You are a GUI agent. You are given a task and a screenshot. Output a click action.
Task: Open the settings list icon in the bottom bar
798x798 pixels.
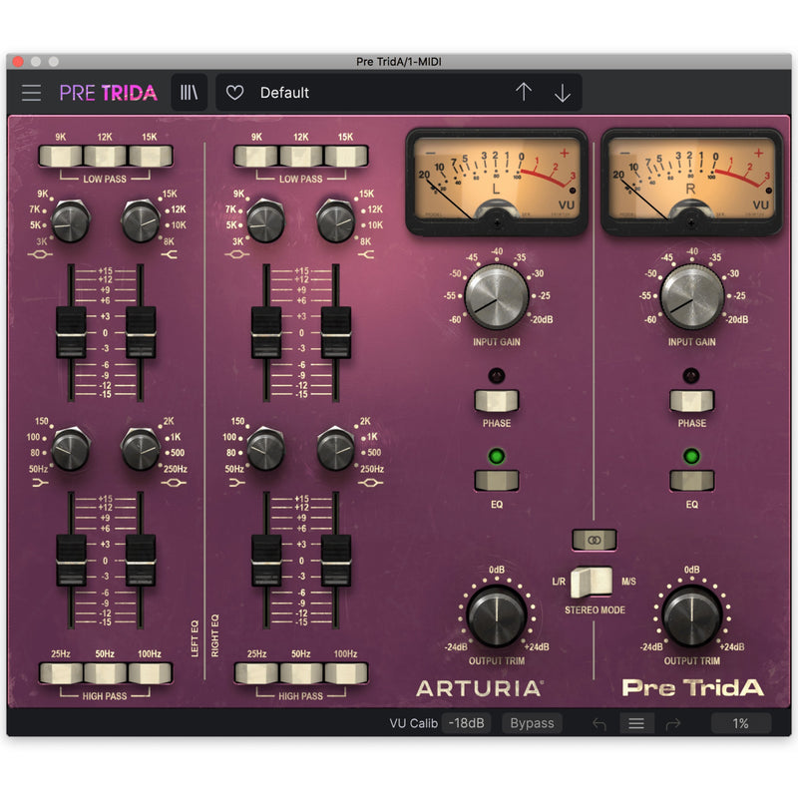[x=635, y=723]
